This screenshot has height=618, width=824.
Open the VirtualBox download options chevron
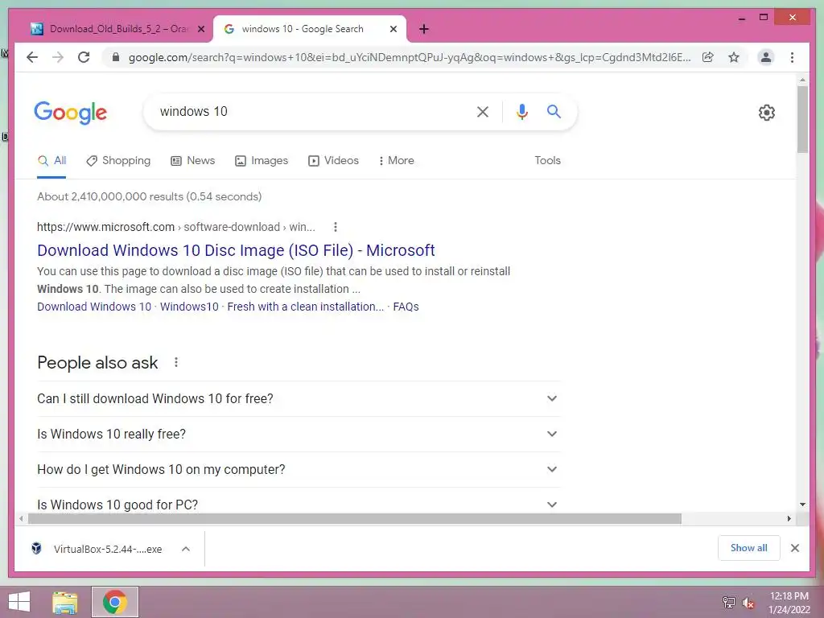[x=186, y=549]
